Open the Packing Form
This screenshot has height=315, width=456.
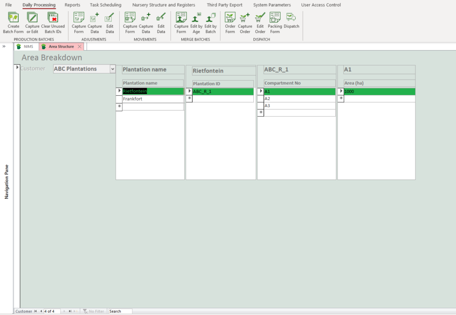275,18
